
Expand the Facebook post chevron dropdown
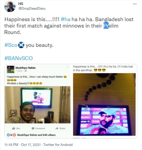point(67,67)
